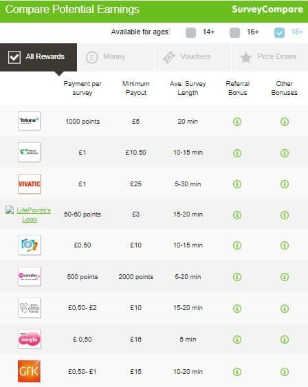Select the All Rewards tab

[38, 57]
